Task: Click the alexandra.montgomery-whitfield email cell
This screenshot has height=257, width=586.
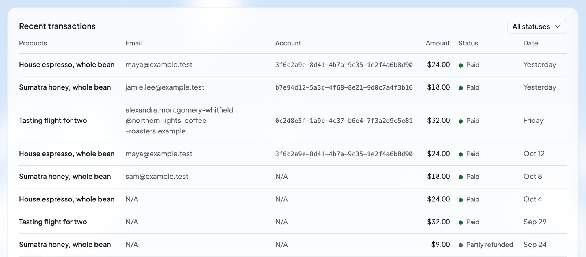Action: (x=179, y=121)
